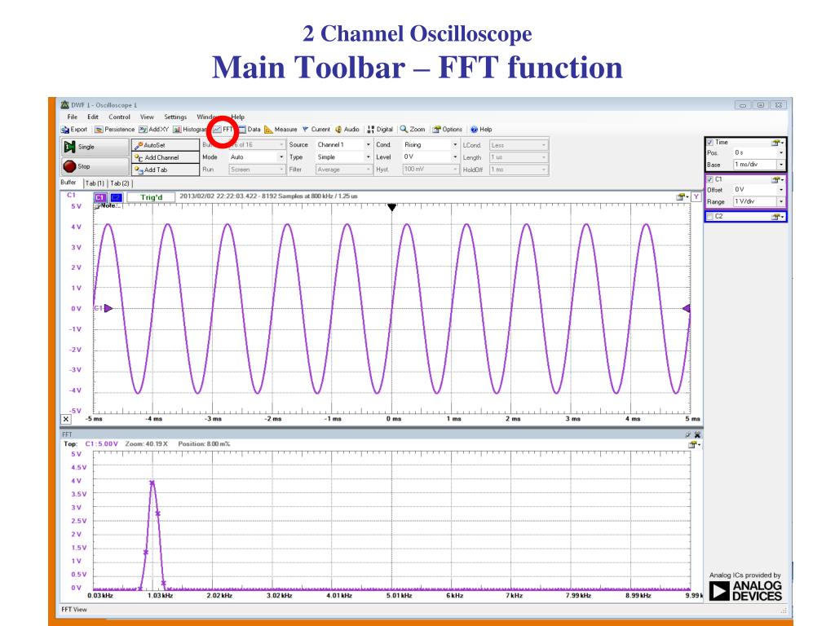The image size is (835, 626).
Task: Click the FFT peak marker near 4 V
Action: (152, 483)
